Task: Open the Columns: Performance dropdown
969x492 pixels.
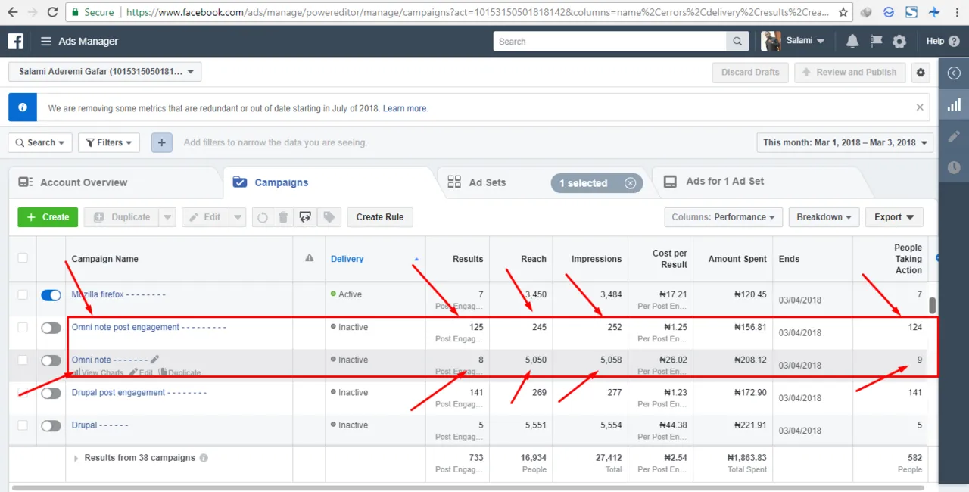Action: pos(723,217)
